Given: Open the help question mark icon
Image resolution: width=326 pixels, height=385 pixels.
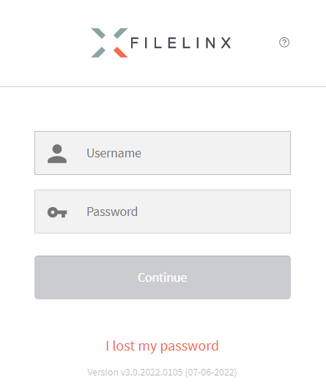Looking at the screenshot, I should (284, 42).
